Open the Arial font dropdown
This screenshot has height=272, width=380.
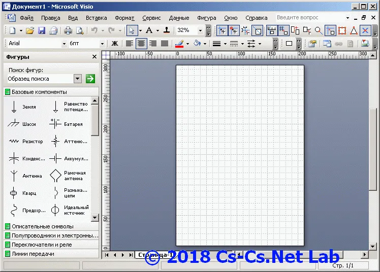coord(64,44)
